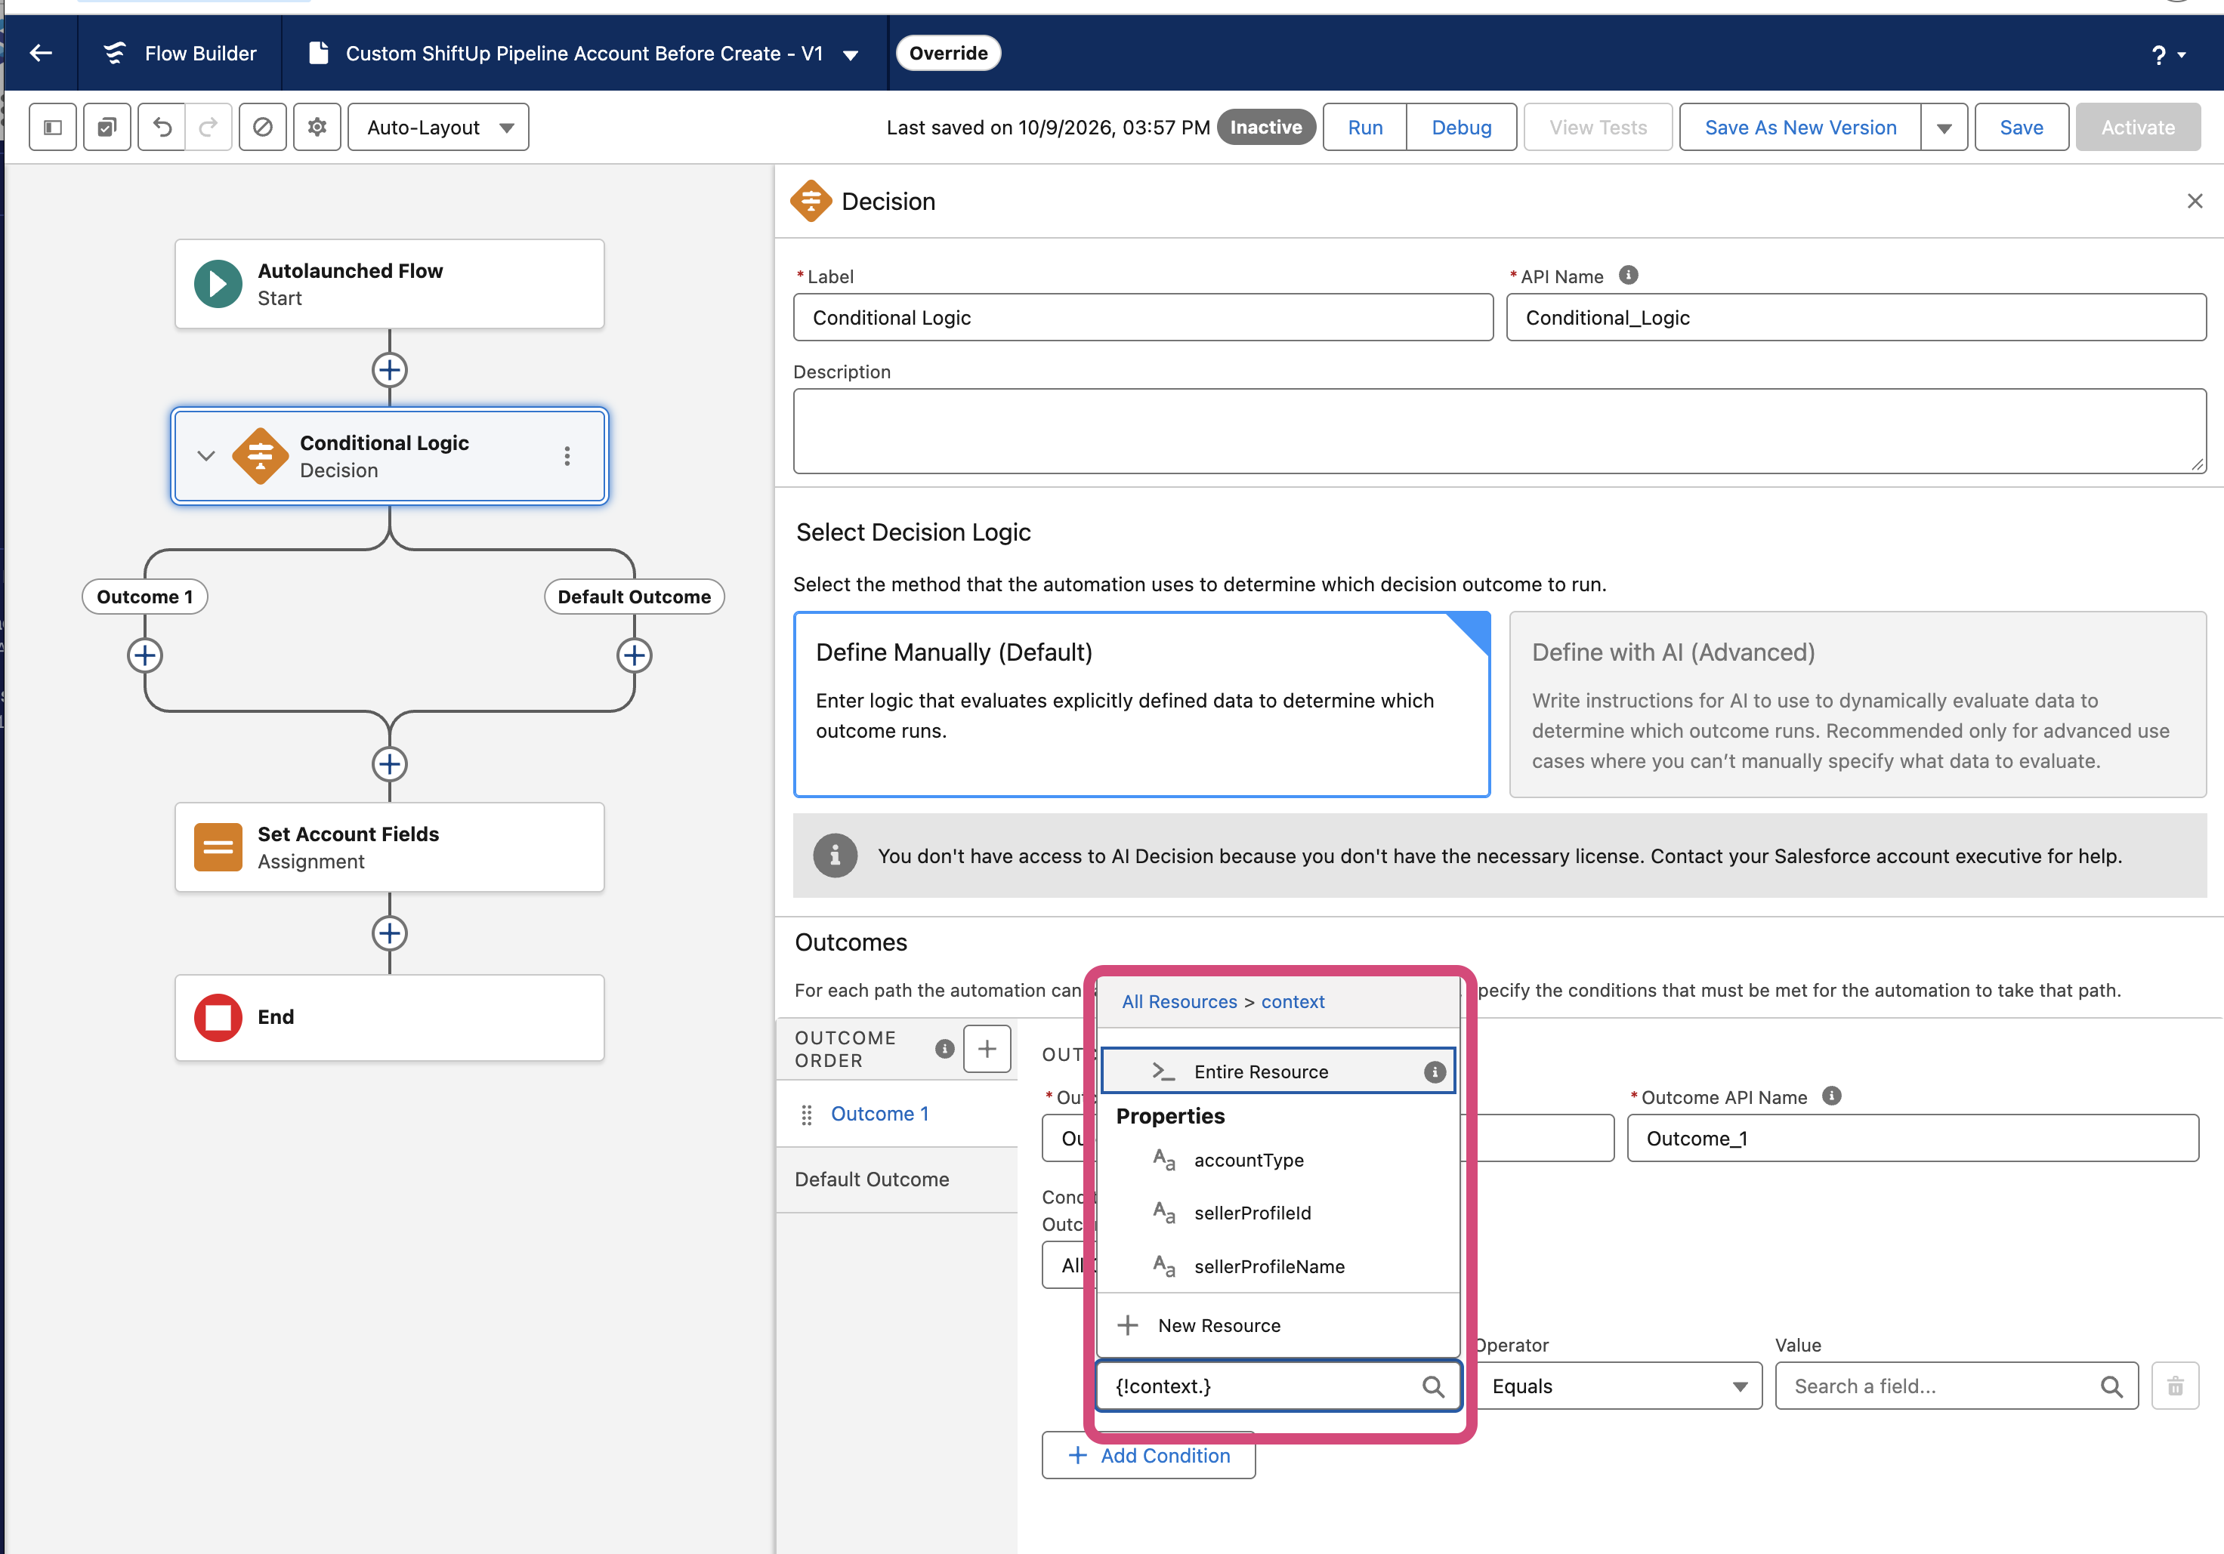The image size is (2224, 1554).
Task: Click the back arrow in header
Action: [x=41, y=54]
